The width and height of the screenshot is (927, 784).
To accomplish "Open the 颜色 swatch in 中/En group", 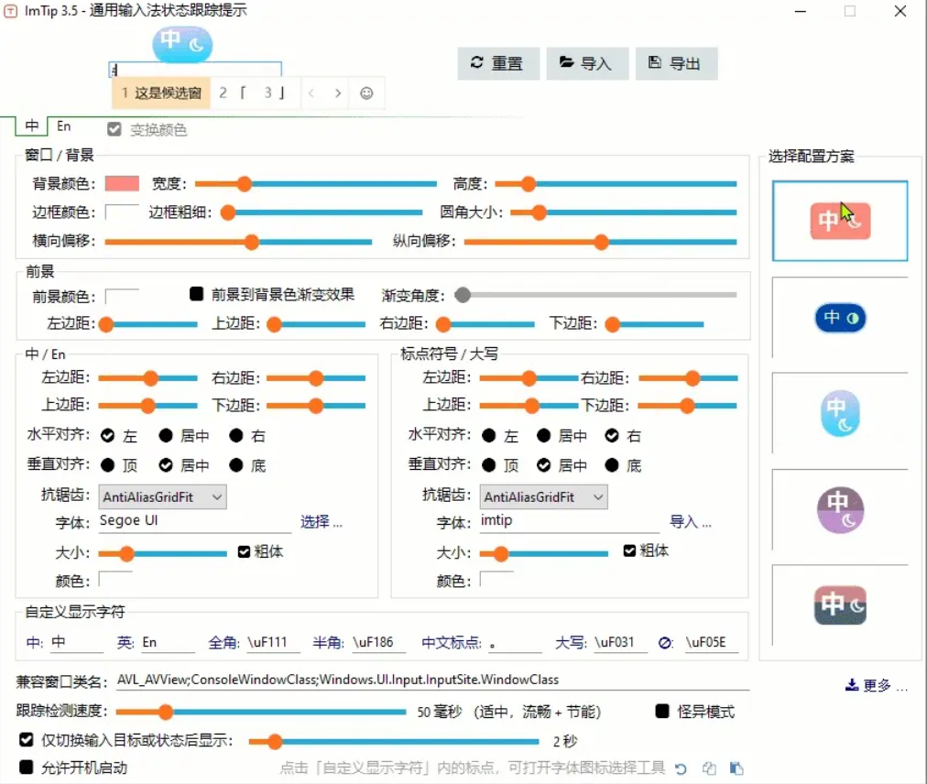I will tap(115, 580).
